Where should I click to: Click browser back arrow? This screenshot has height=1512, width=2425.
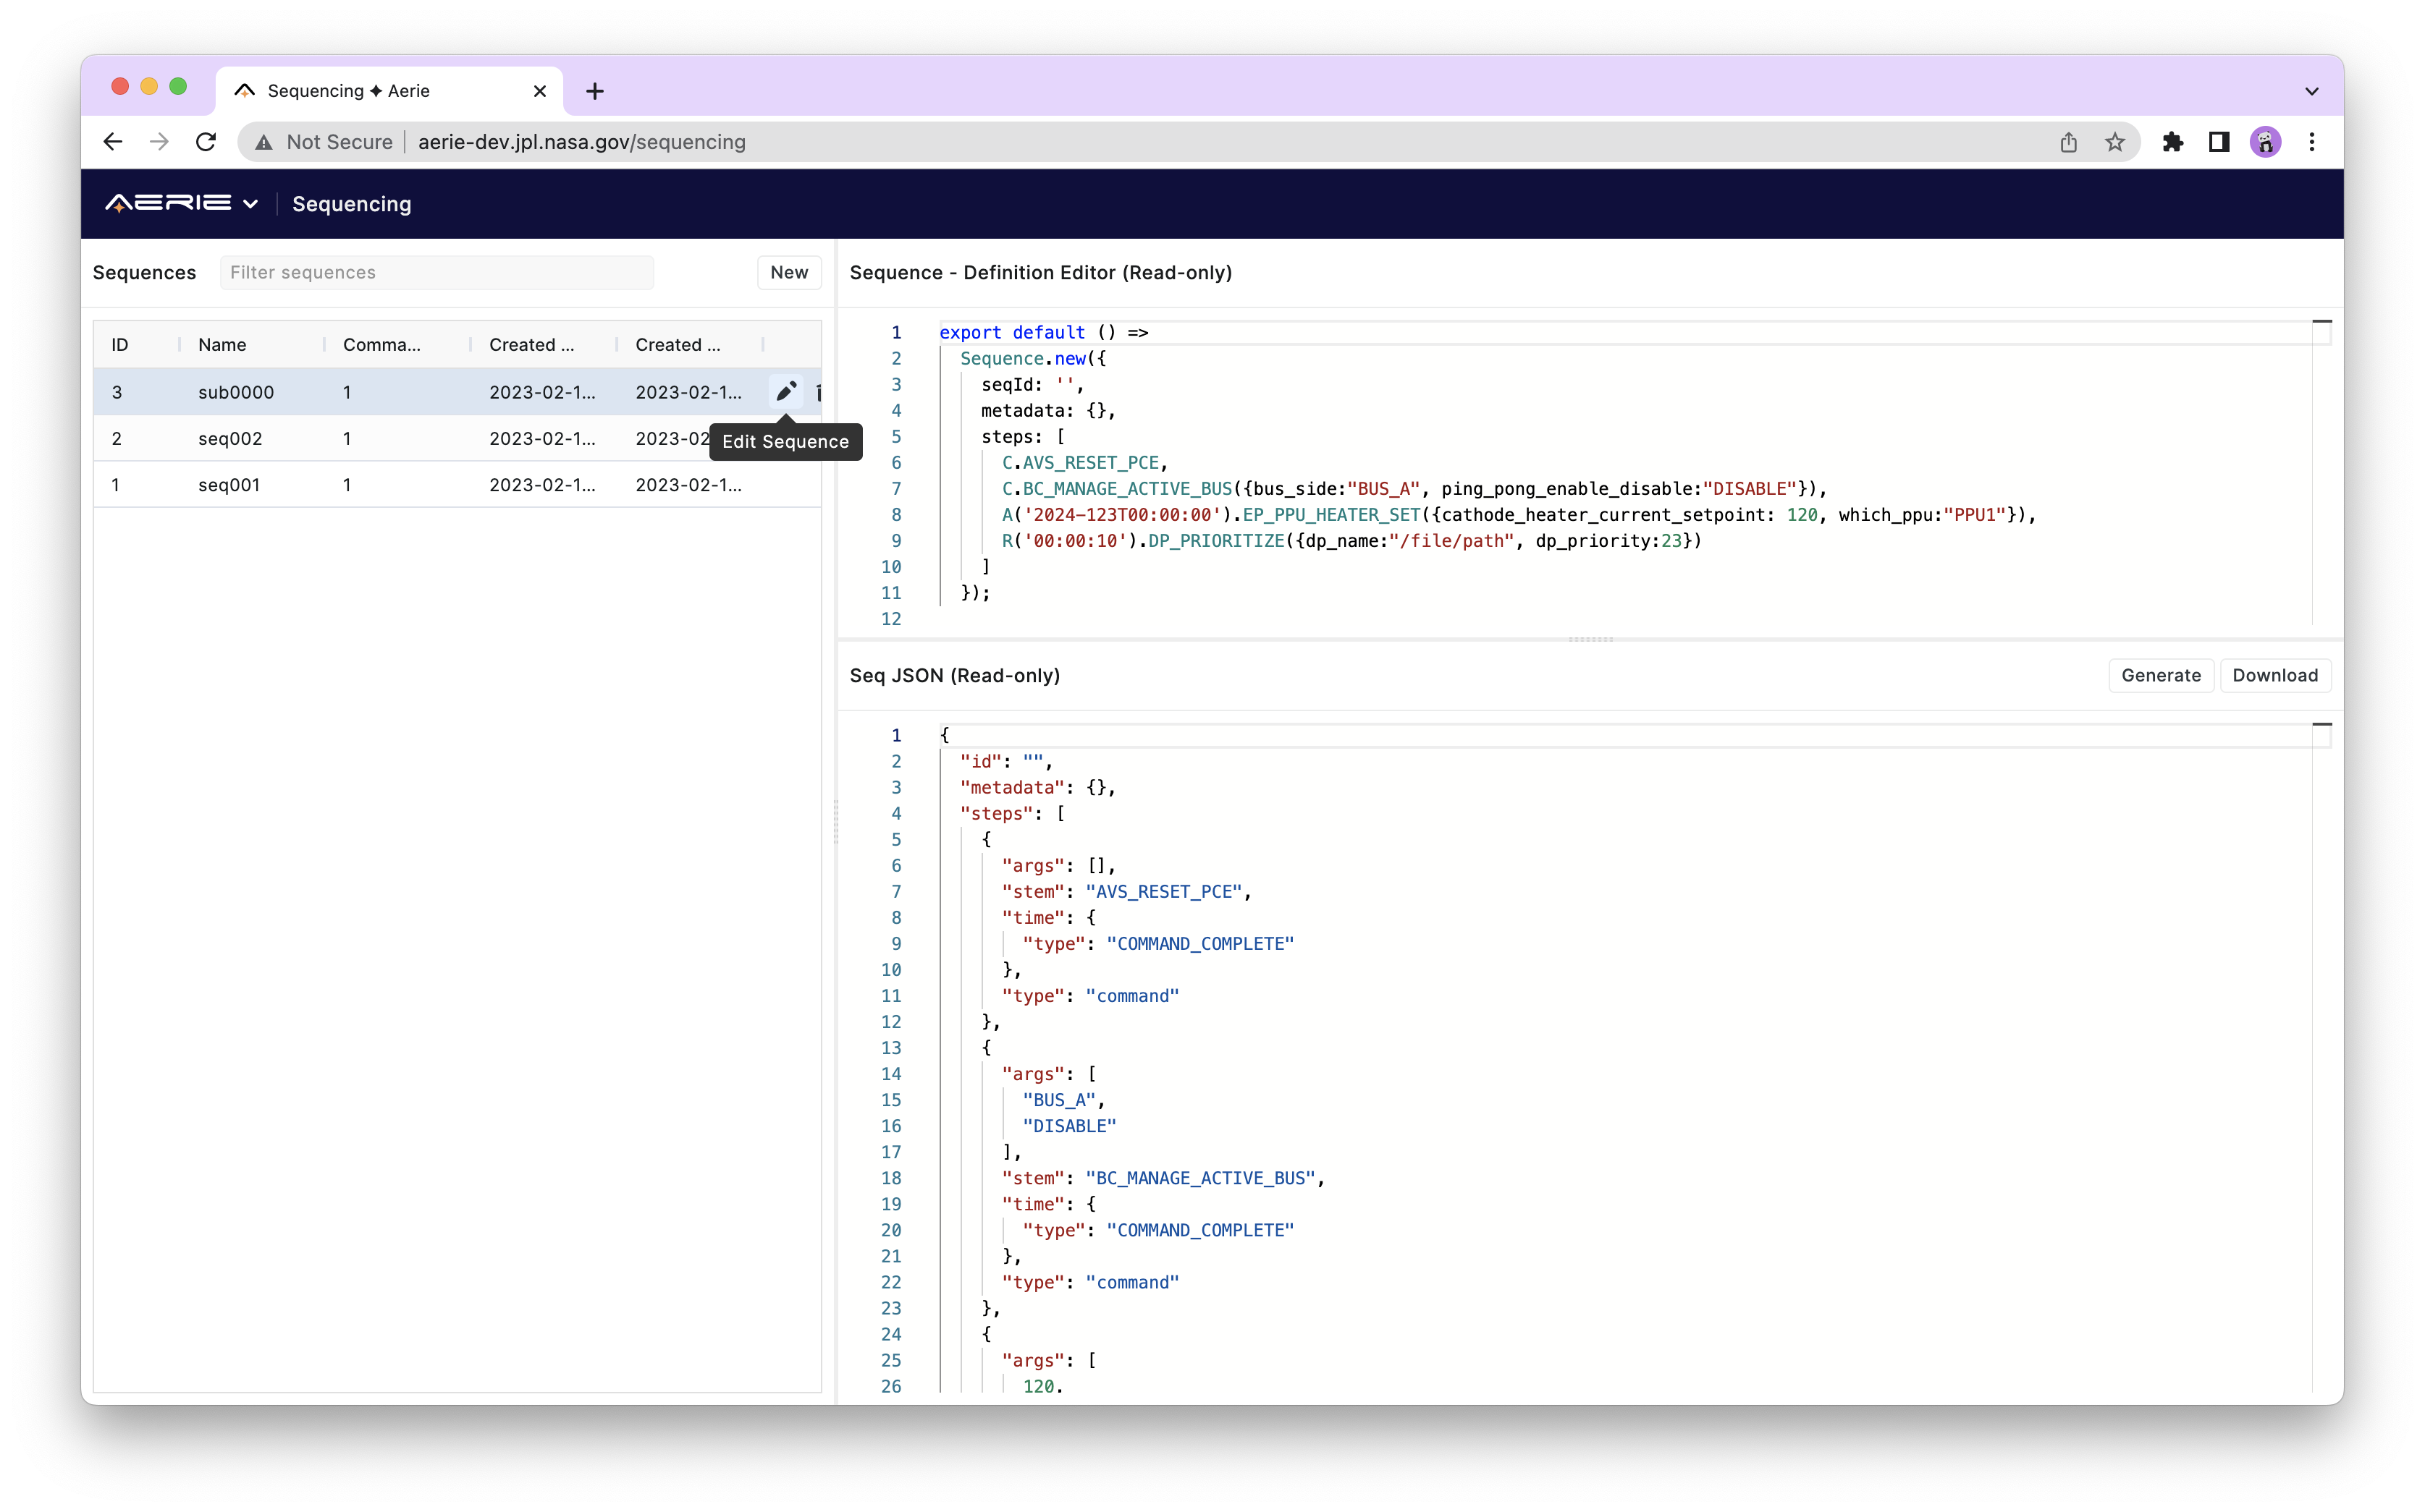(x=113, y=142)
